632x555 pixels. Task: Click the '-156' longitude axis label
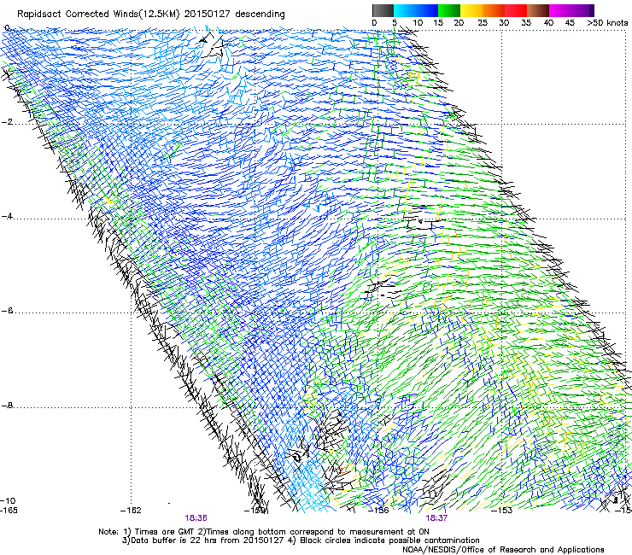379,511
